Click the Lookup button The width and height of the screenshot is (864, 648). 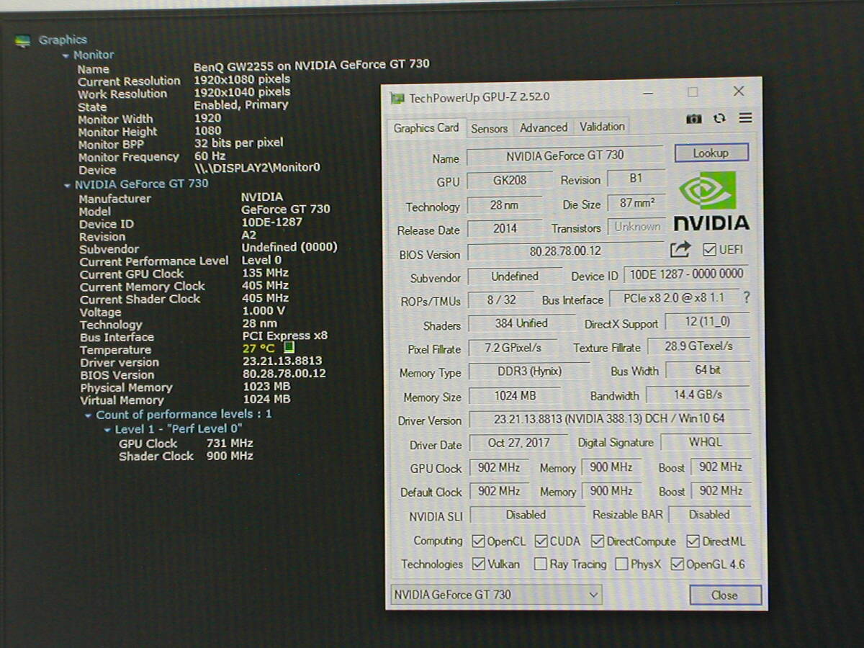(x=711, y=153)
